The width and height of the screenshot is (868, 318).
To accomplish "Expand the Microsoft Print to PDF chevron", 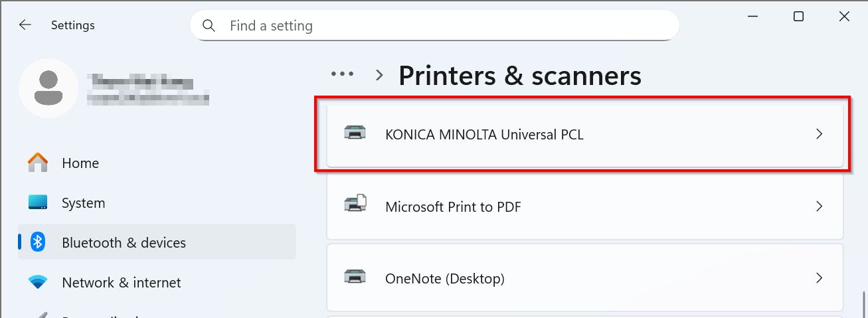I will [x=819, y=206].
